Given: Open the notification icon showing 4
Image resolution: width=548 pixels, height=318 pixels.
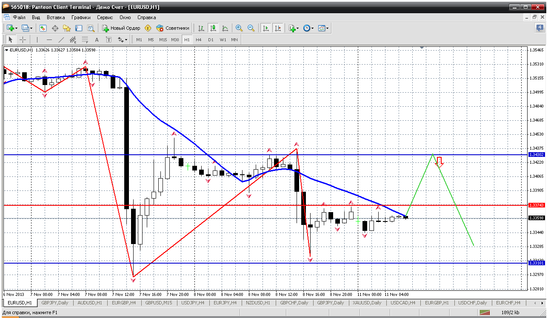Looking at the screenshot, I should tap(539, 28).
